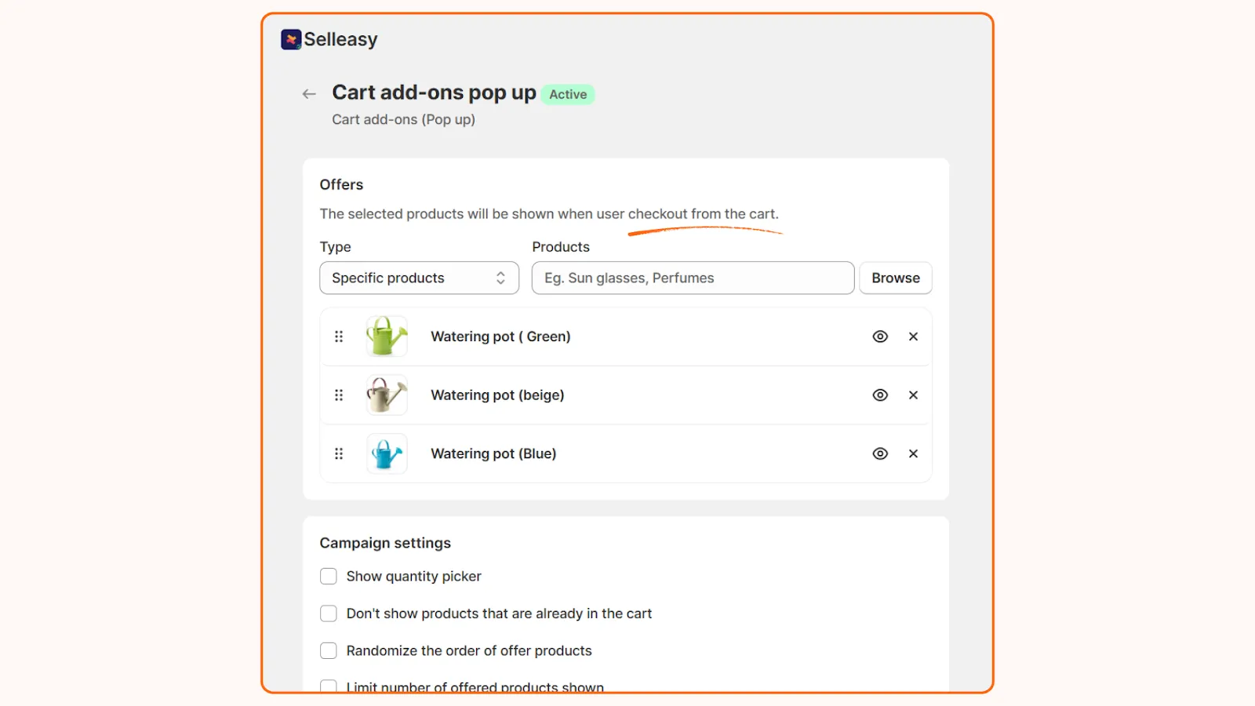This screenshot has width=1255, height=706.
Task: Preview Watering pot (beige) with the eye icon
Action: [880, 395]
